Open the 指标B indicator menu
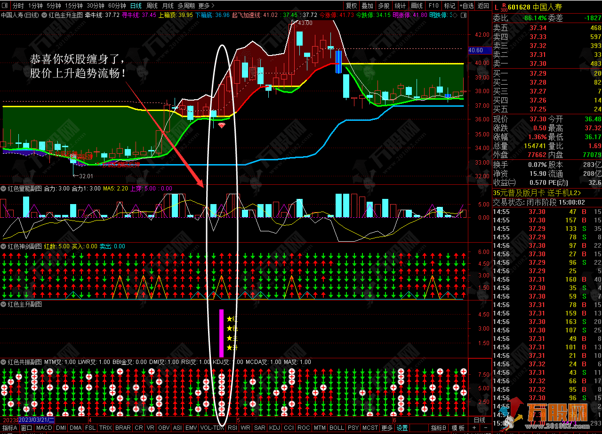The image size is (602, 434). (439, 428)
